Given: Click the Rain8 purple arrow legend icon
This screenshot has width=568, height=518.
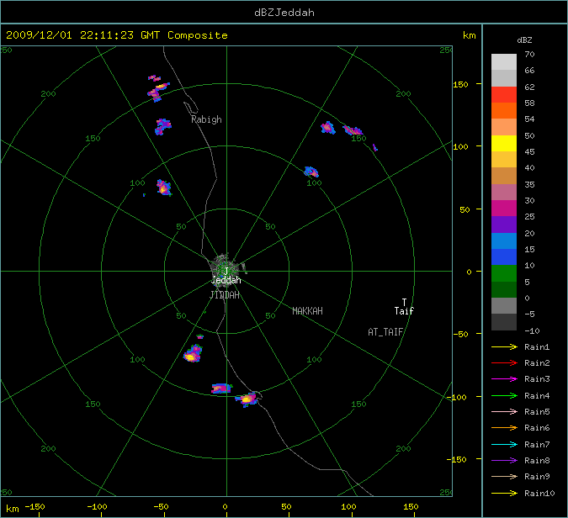Looking at the screenshot, I should point(504,461).
